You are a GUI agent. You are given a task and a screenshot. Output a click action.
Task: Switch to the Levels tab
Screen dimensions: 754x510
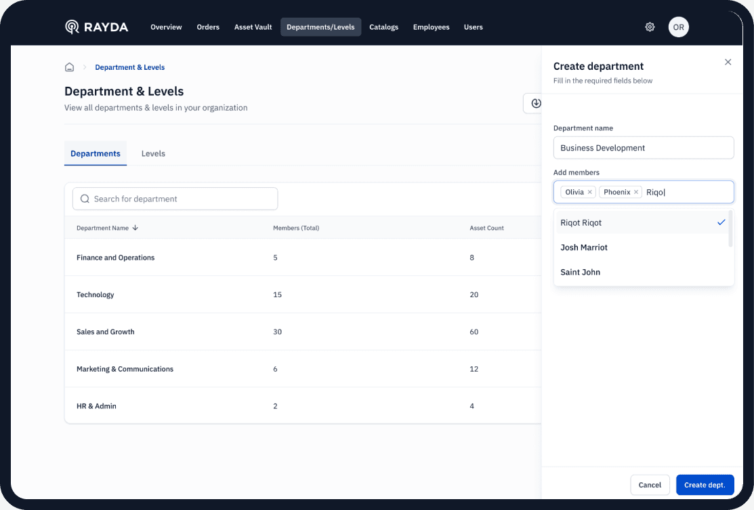[x=153, y=154]
